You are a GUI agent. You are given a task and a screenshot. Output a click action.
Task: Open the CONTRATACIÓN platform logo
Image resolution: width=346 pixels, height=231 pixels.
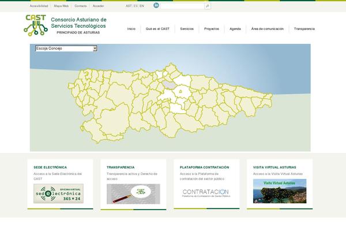(x=206, y=193)
